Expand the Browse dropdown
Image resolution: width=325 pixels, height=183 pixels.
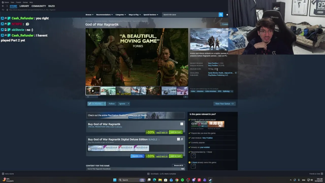[89, 15]
